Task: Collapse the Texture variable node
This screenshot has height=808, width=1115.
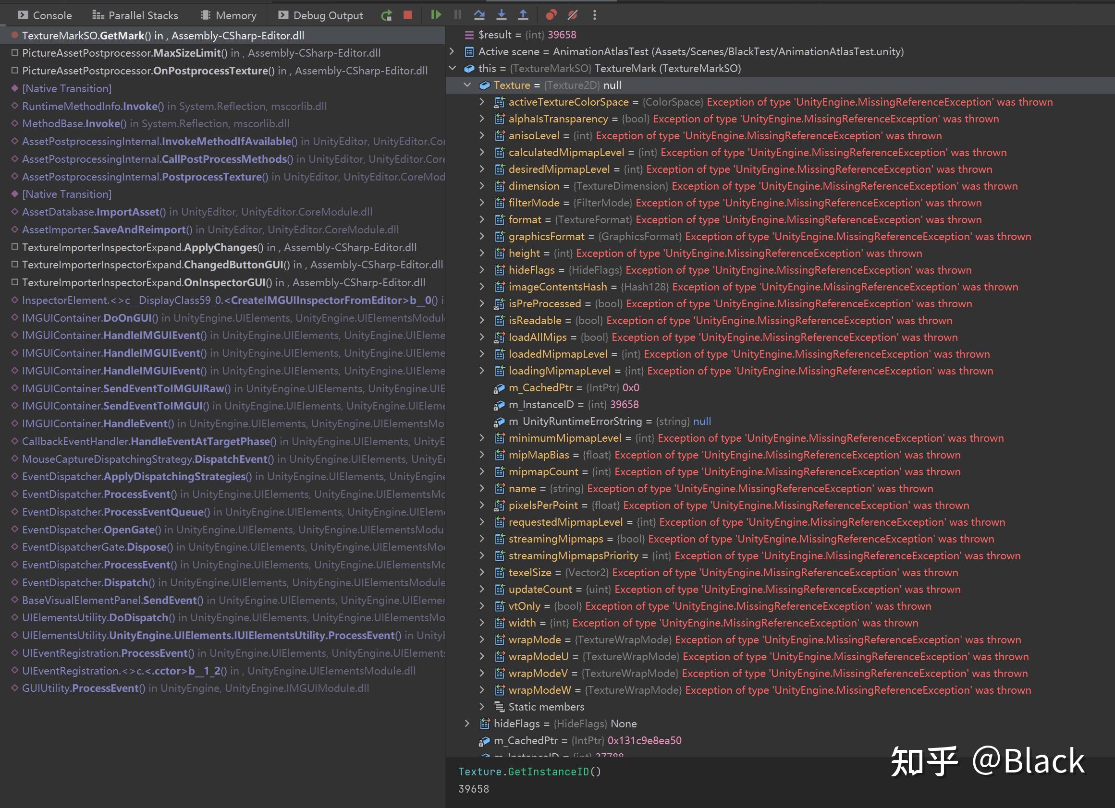Action: 467,84
